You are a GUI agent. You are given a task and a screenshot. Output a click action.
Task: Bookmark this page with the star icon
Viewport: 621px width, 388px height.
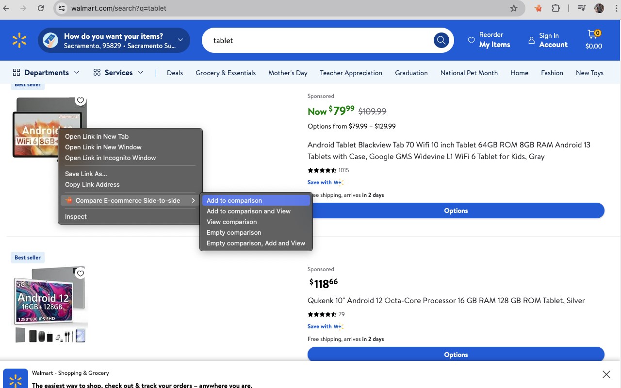point(514,8)
